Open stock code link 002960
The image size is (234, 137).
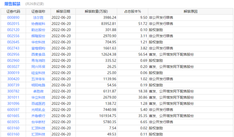13,60
